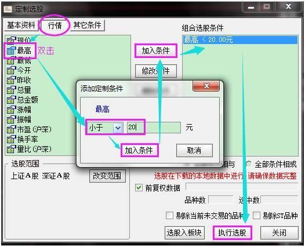Select the 涨幅 indicator icon
Image resolution: width=305 pixels, height=247 pixels.
[11, 110]
